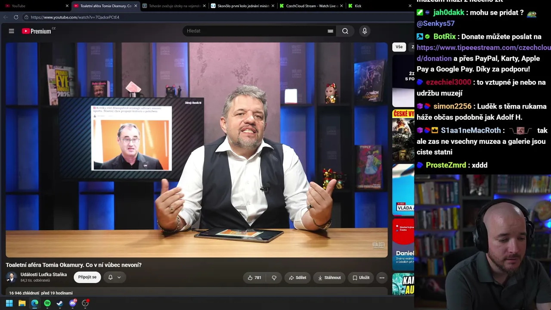The image size is (551, 310).
Task: Click the video title Toaletní aféra Tomia Okamury
Action: 74,265
